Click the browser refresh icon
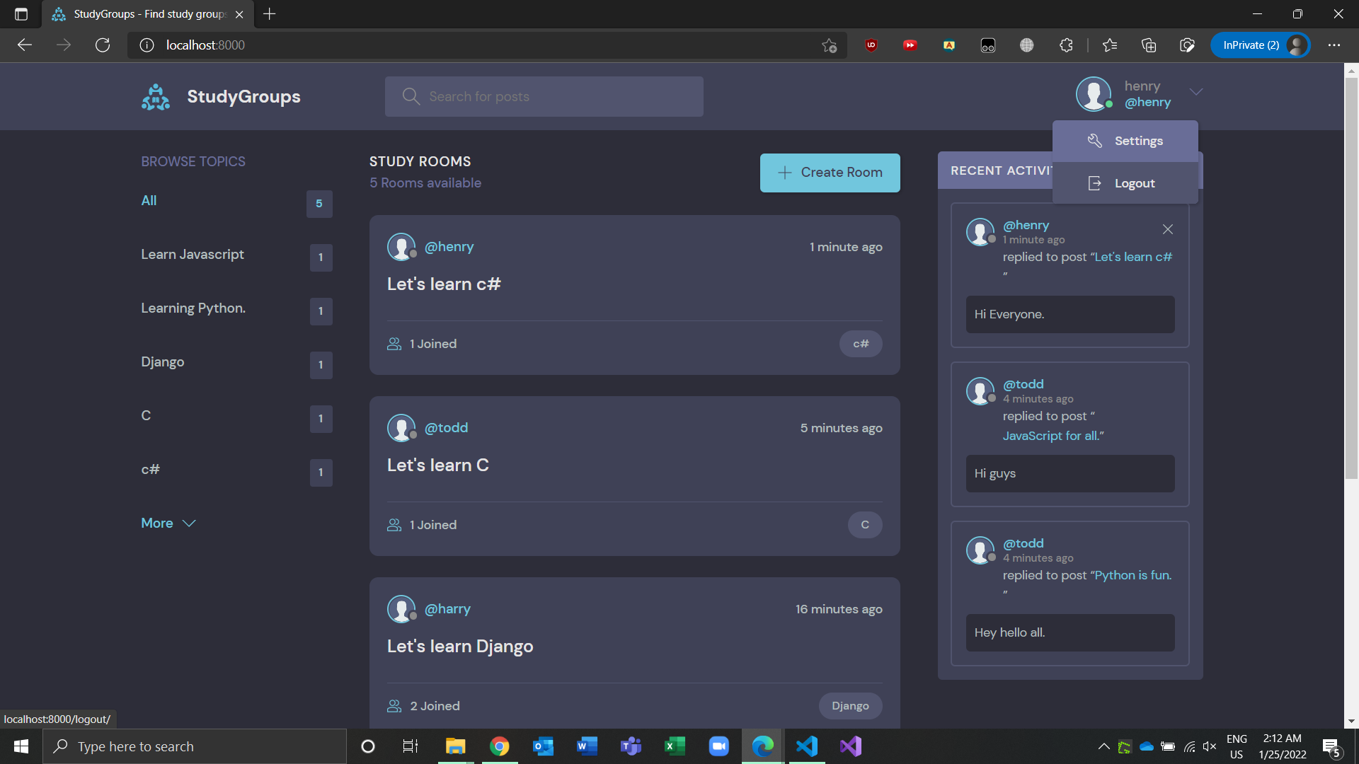The image size is (1359, 764). pos(103,45)
